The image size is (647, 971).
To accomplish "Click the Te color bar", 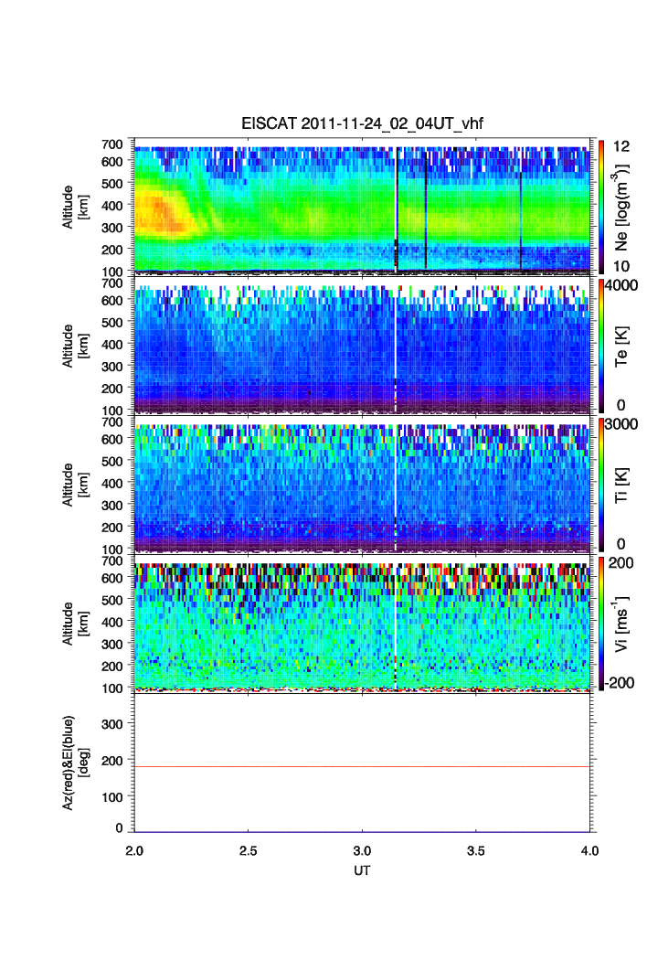I will pos(601,346).
